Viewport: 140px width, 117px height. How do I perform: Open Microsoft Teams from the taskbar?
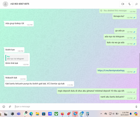18,114
